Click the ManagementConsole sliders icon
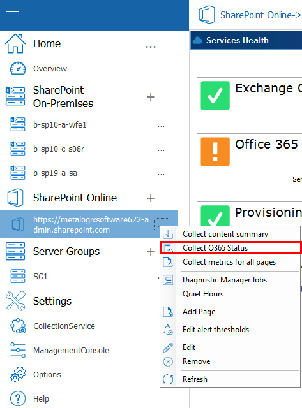 coord(18,350)
